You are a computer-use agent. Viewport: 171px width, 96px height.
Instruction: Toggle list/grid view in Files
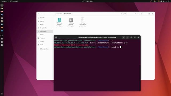[135, 14]
